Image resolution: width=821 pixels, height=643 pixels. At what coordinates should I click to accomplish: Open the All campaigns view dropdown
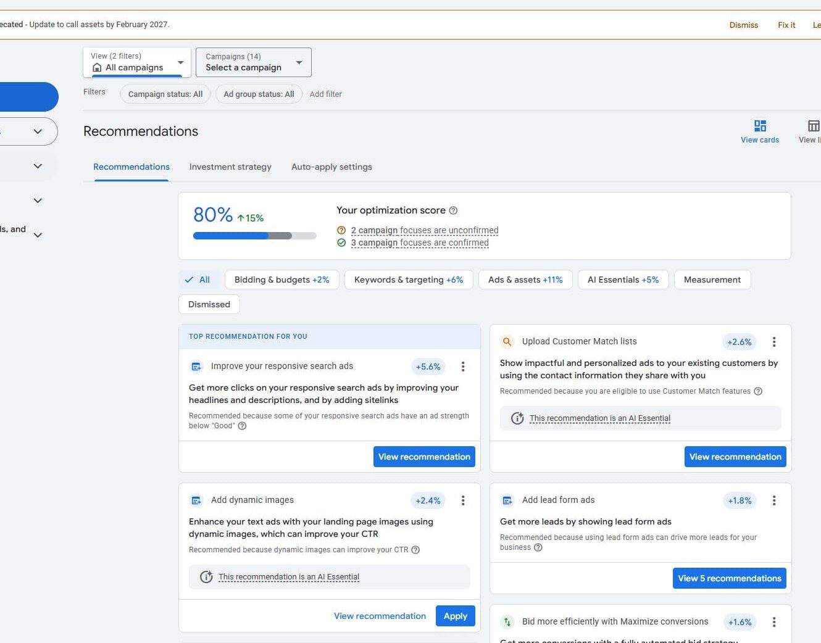pyautogui.click(x=136, y=62)
